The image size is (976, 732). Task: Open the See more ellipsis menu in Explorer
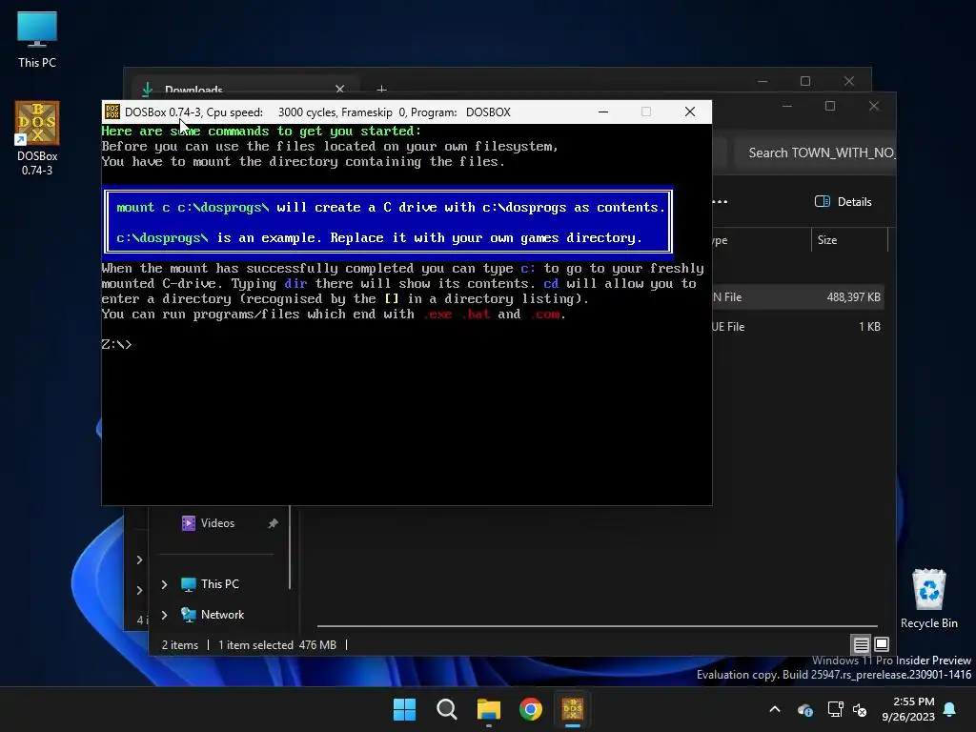click(720, 202)
